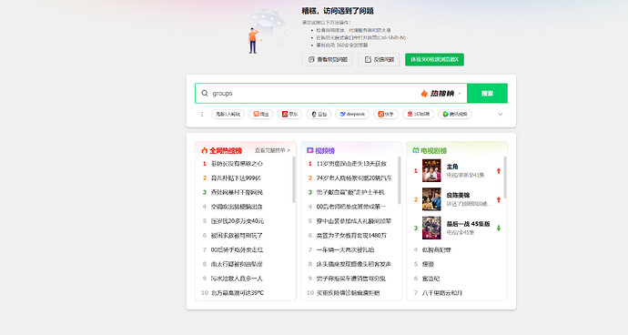
Task: Open TV drama item ranked 4
Action: [437, 250]
